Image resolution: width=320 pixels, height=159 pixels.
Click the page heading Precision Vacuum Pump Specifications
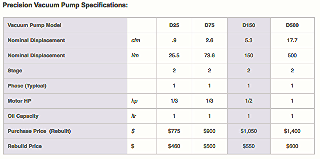(x=65, y=5)
